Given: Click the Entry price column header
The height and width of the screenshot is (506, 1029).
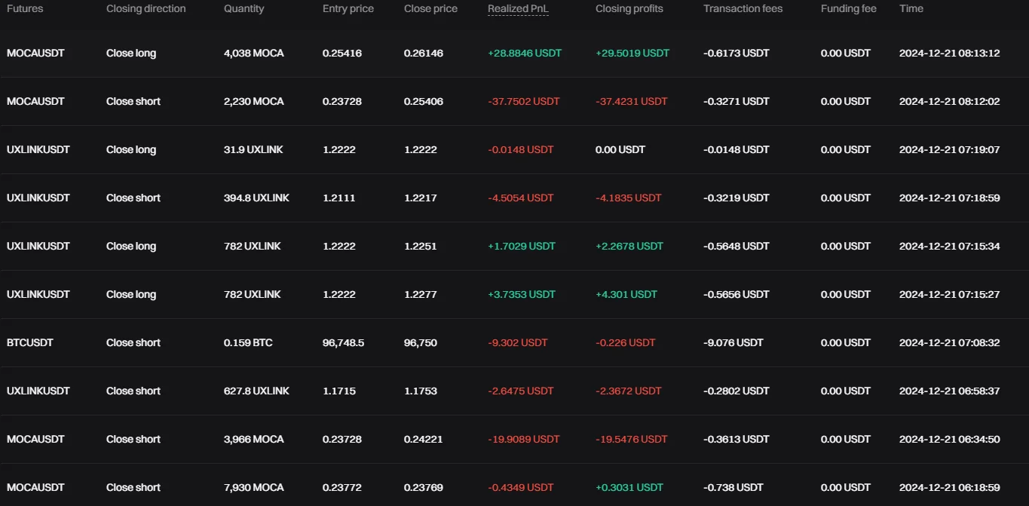Looking at the screenshot, I should [x=348, y=9].
